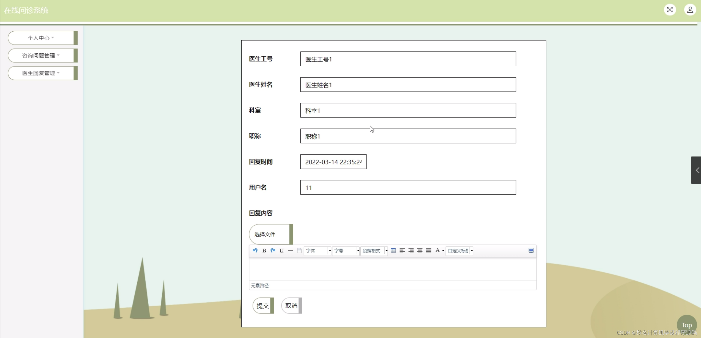Align text center in the editor
The width and height of the screenshot is (701, 338).
420,251
